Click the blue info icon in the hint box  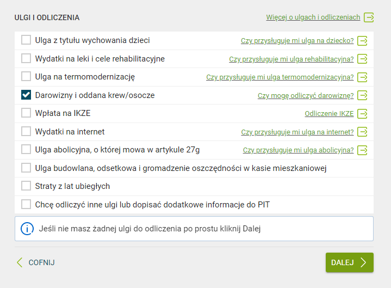(x=27, y=229)
